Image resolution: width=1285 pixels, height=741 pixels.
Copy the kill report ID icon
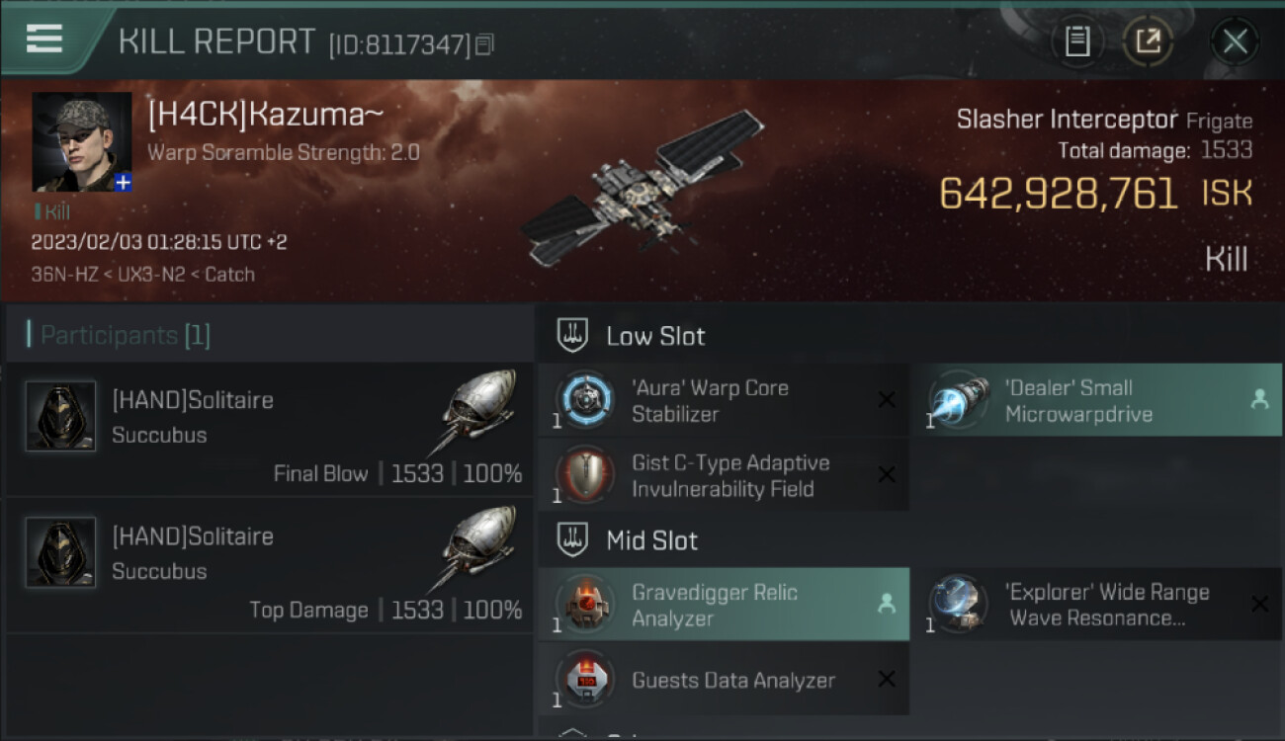(x=484, y=44)
